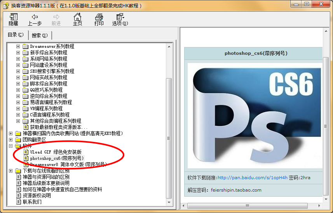Switch to the 搜索(S) tab
Viewport: 333px width, 213px height.
coord(40,35)
